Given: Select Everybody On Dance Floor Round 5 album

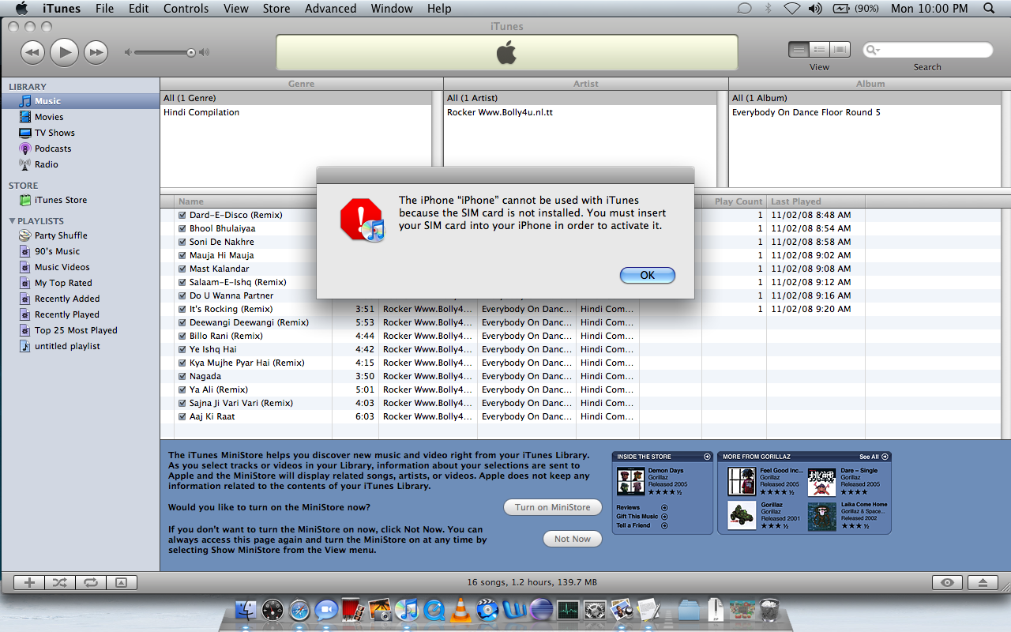Looking at the screenshot, I should 806,112.
